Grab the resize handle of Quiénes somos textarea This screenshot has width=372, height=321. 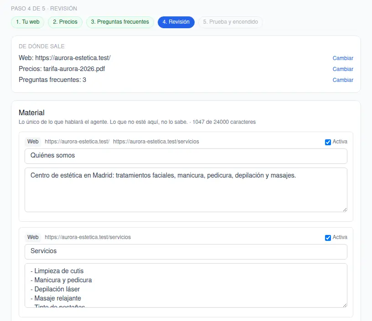click(x=345, y=209)
